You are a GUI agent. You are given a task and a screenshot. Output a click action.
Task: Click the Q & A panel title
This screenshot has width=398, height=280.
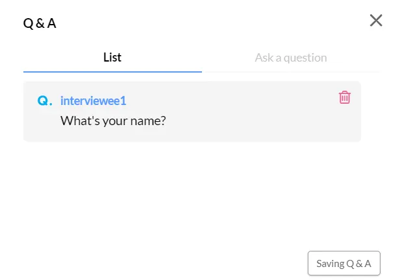40,23
